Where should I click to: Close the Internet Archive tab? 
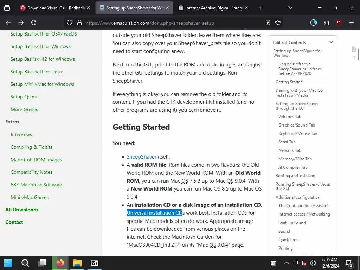click(246, 8)
